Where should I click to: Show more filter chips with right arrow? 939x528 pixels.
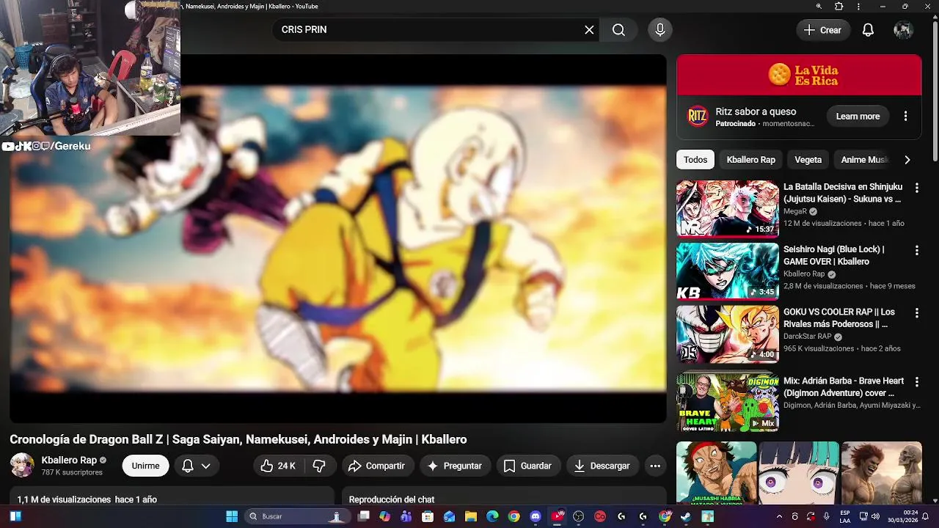click(907, 159)
